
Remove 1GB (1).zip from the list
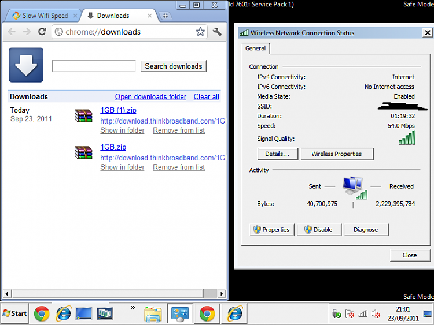coord(179,130)
